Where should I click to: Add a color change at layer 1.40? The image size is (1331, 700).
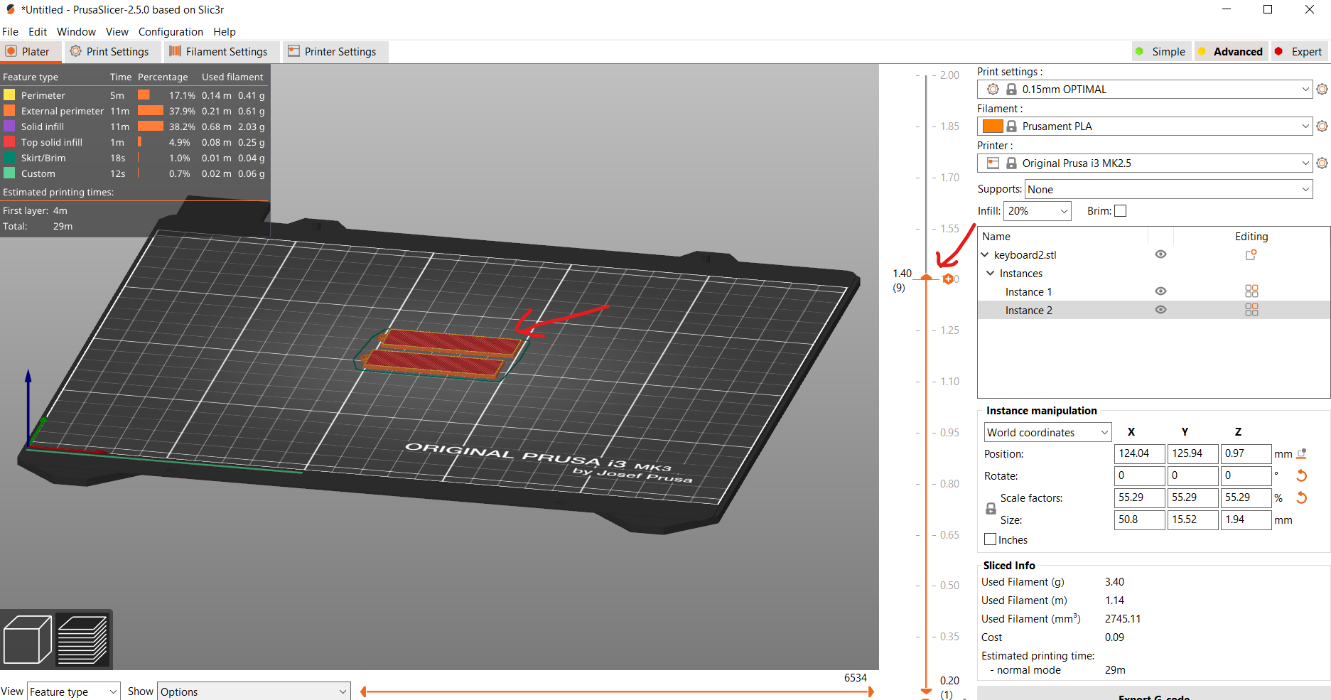[948, 279]
